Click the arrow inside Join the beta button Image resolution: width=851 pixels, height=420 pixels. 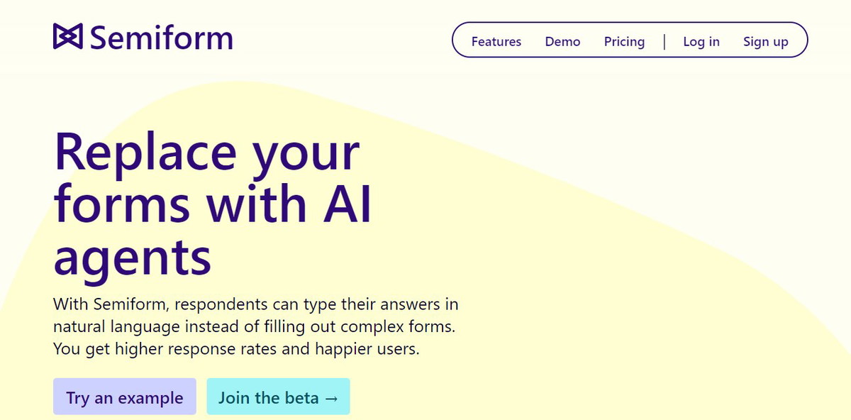click(331, 398)
